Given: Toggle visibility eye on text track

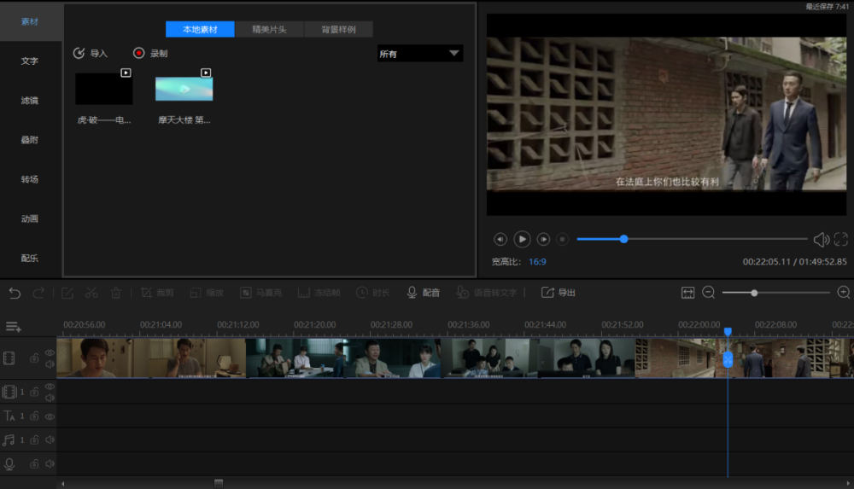Looking at the screenshot, I should (x=50, y=416).
